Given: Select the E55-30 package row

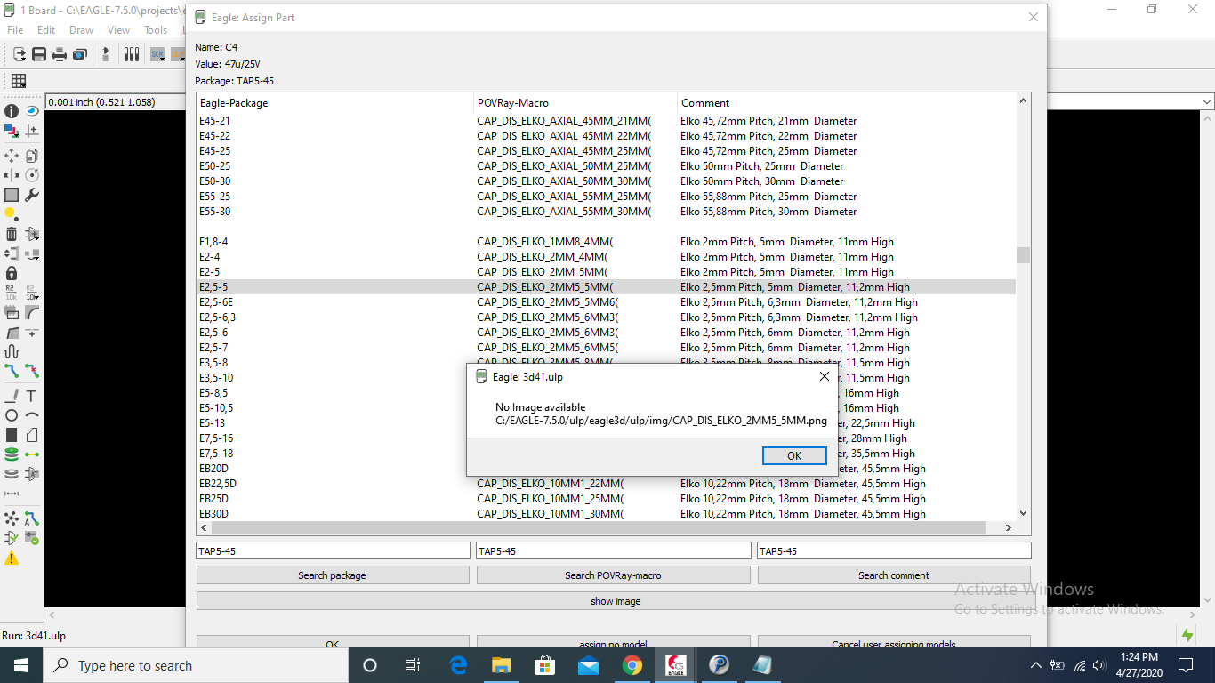Looking at the screenshot, I should (x=606, y=212).
